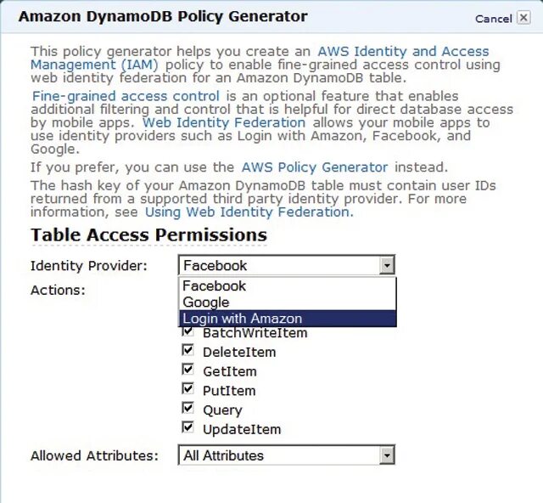Expand the Allowed Attributes dropdown arrow
This screenshot has width=543, height=503.
(x=387, y=455)
